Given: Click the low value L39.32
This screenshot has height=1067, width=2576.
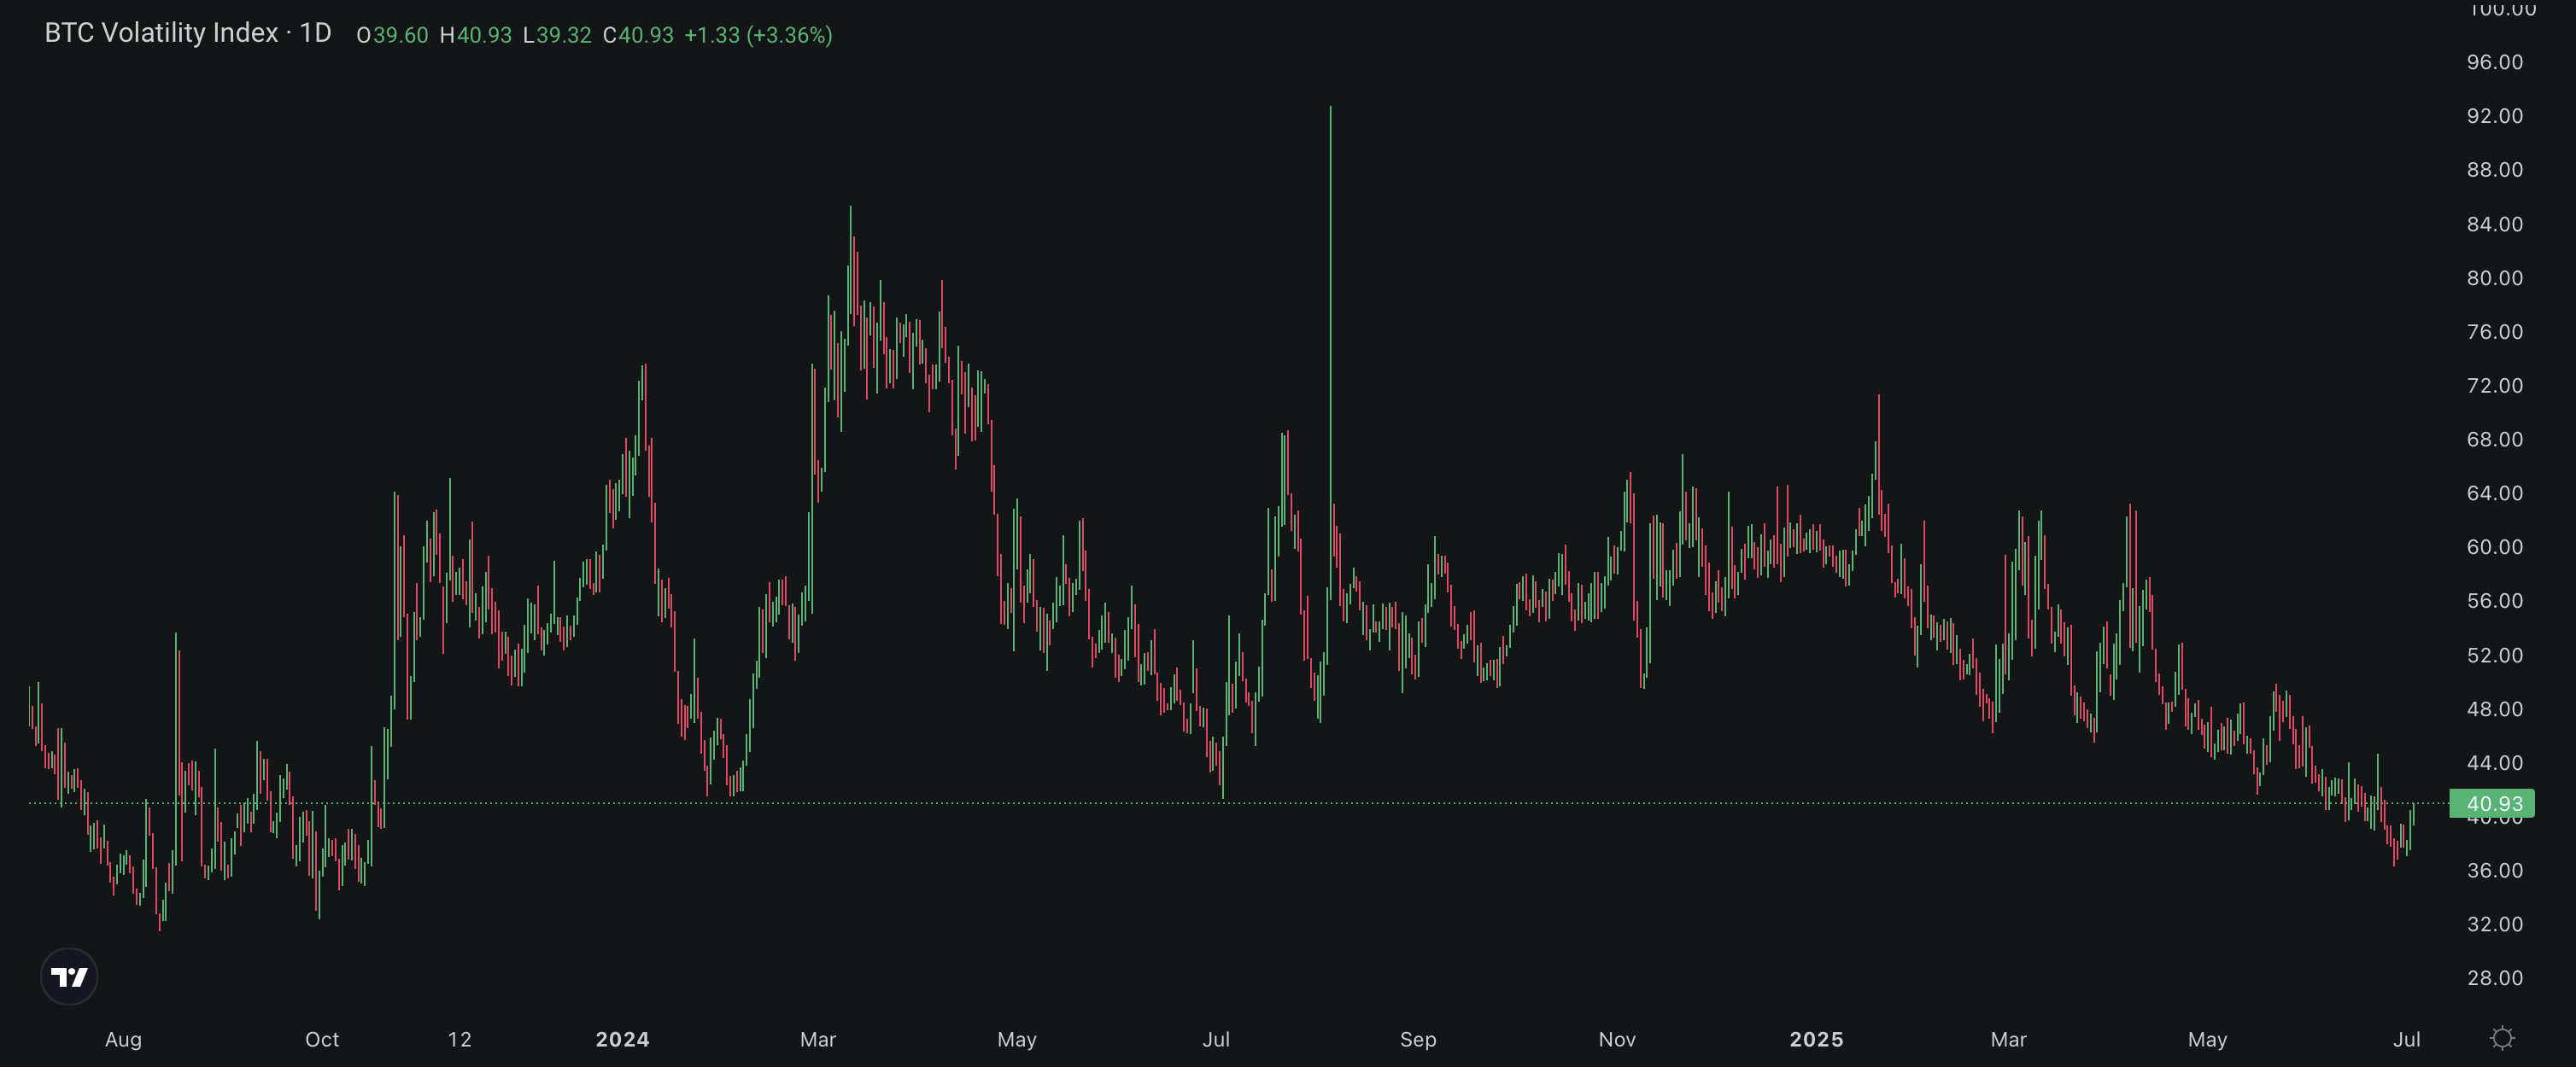Looking at the screenshot, I should tap(557, 35).
